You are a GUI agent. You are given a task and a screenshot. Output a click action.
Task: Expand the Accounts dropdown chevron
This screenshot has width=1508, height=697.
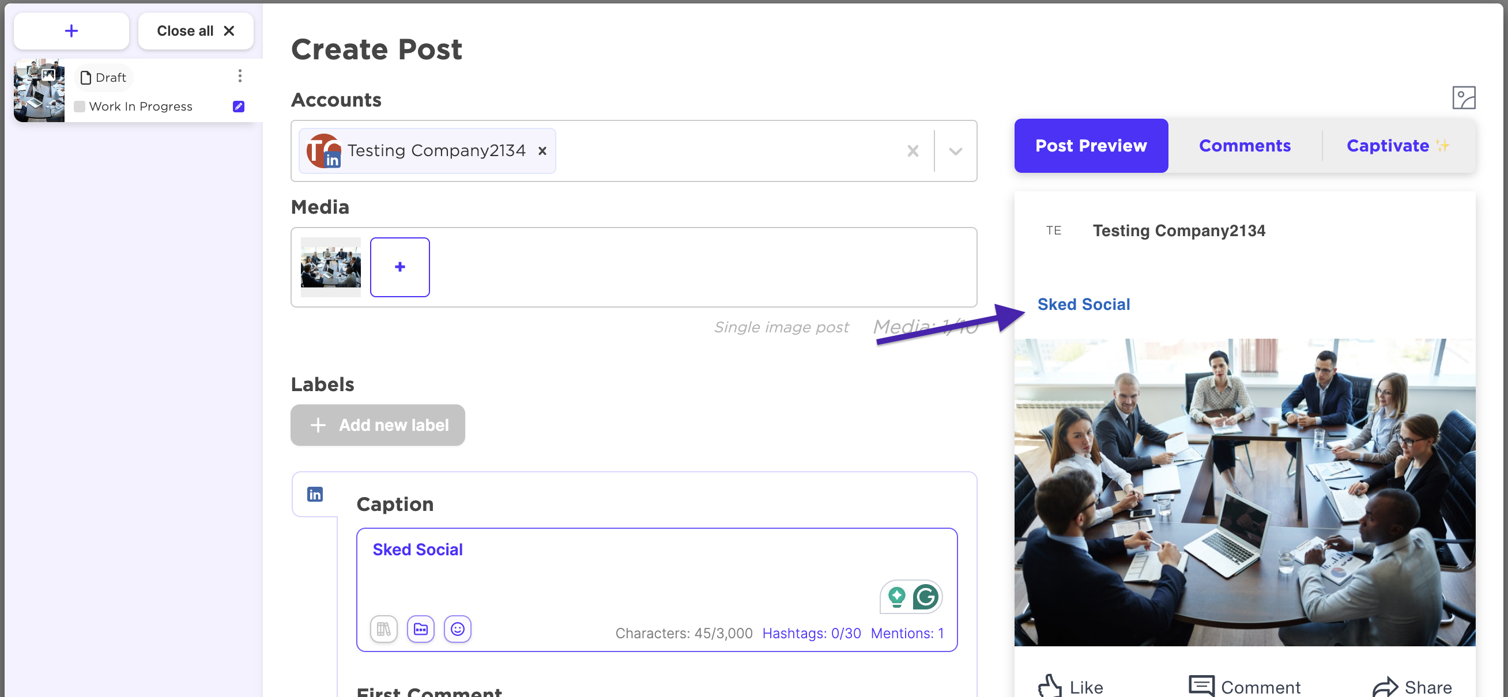pos(955,151)
